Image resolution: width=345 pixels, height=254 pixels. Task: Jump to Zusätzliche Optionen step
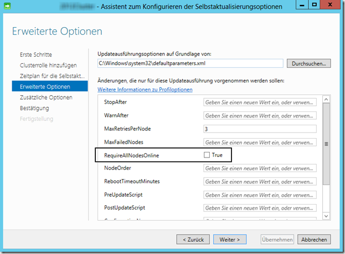click(46, 98)
